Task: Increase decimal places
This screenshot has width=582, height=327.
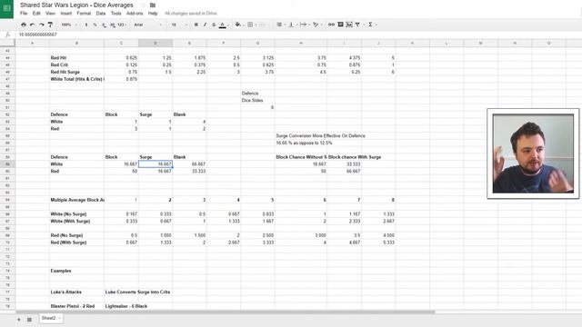Action: coord(112,25)
